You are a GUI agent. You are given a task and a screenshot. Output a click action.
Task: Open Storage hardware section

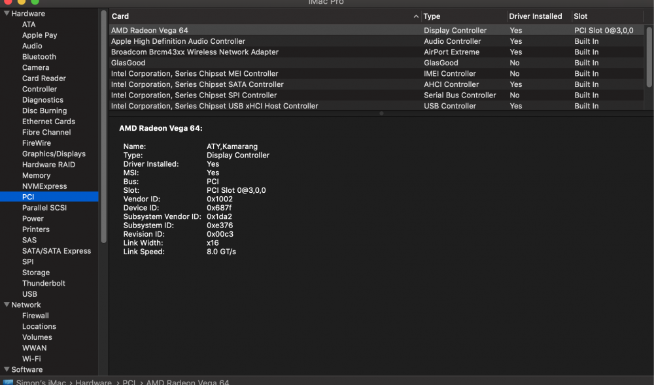coord(36,273)
